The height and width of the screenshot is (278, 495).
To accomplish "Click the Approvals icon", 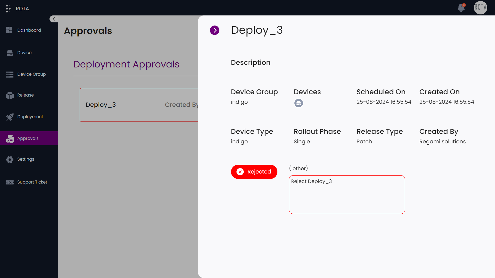I will 10,138.
